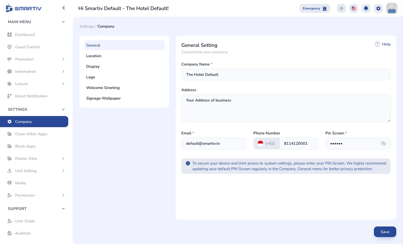The height and width of the screenshot is (251, 403).
Task: Open Direct Notification menu item
Action: click(x=34, y=96)
